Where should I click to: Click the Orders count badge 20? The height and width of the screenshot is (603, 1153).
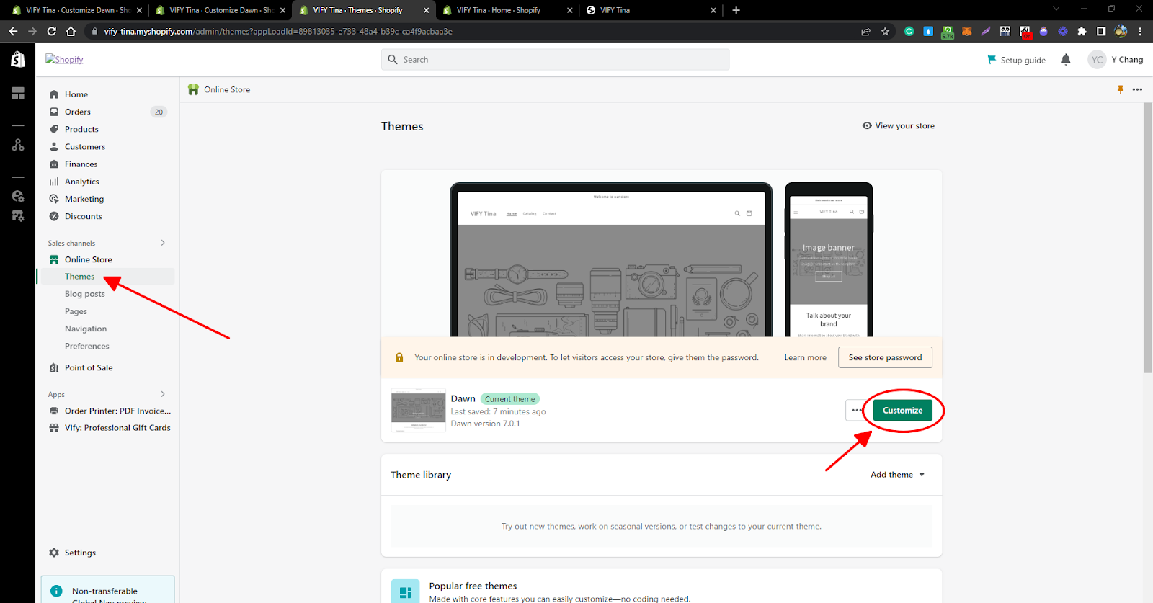point(159,112)
